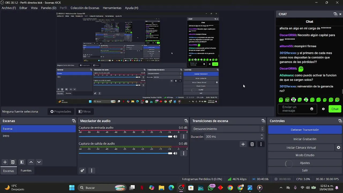Open options for Captura de entrada audio

[x=184, y=137]
